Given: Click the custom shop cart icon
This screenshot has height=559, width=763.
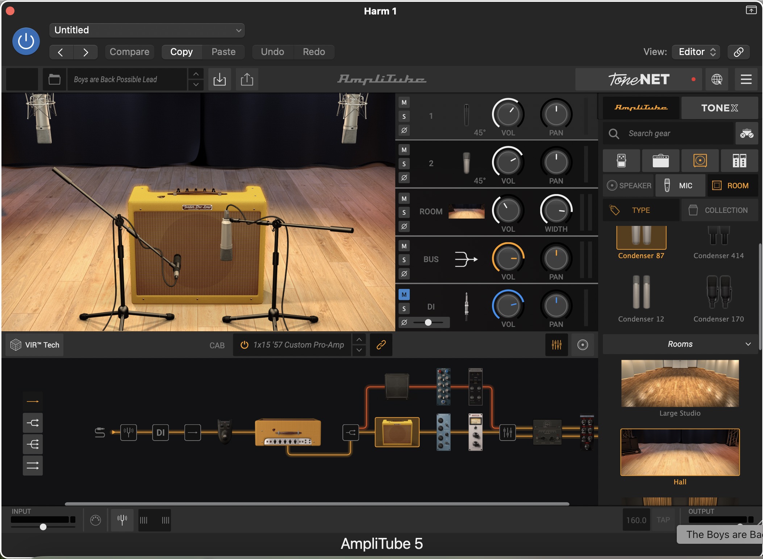Looking at the screenshot, I should point(747,134).
